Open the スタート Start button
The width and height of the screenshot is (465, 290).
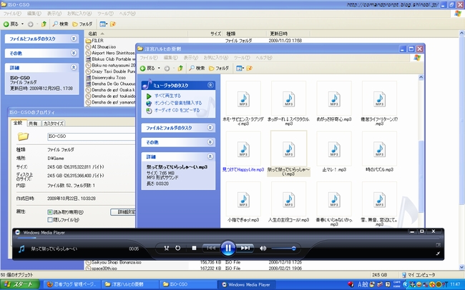pyautogui.click(x=19, y=284)
